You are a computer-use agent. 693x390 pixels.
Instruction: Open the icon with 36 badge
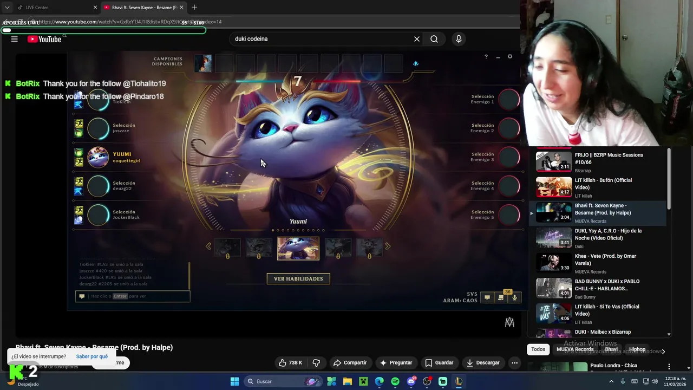click(x=501, y=297)
